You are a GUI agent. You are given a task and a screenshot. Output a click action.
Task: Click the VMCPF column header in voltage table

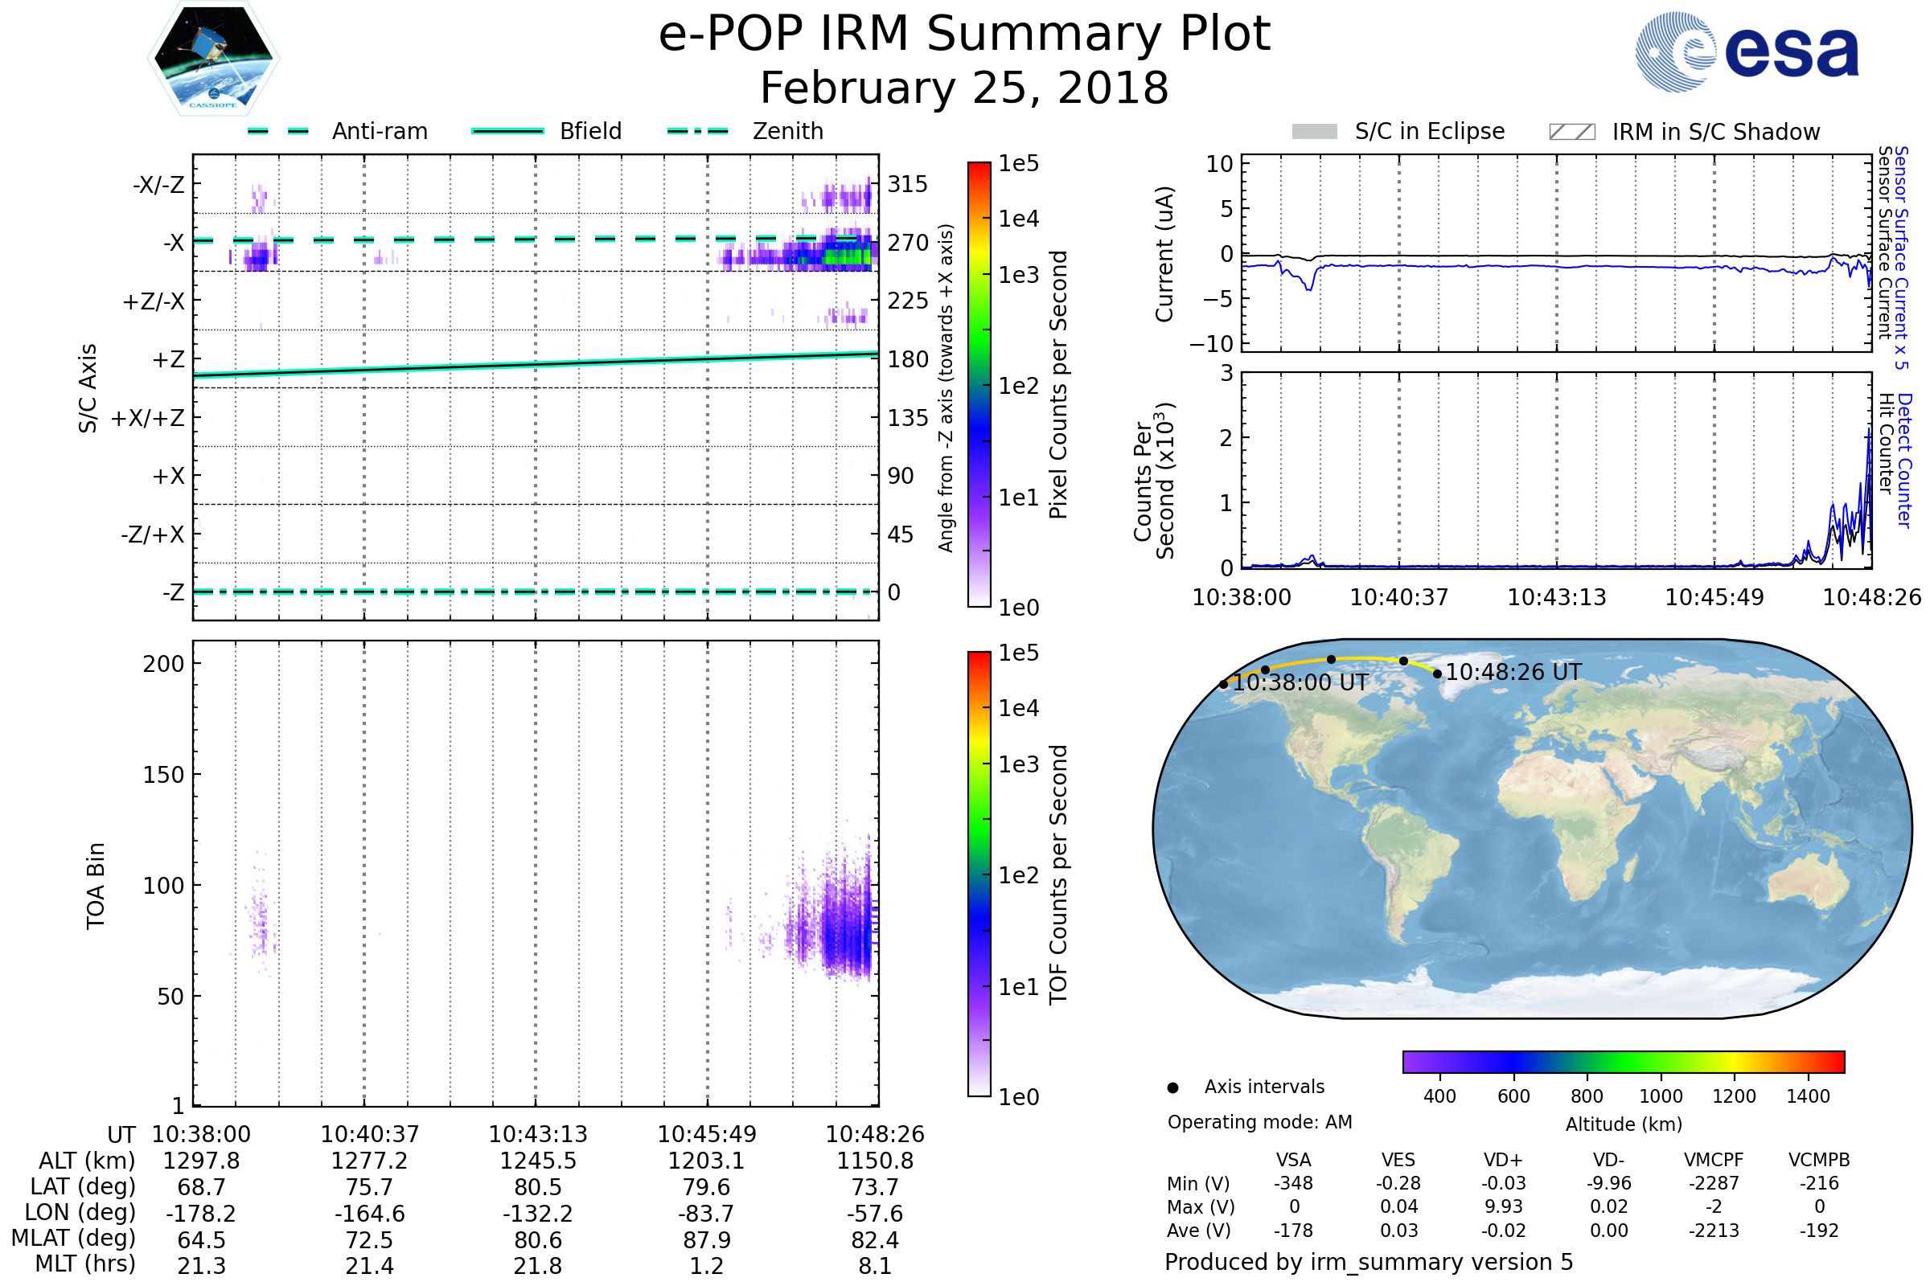(x=1714, y=1160)
